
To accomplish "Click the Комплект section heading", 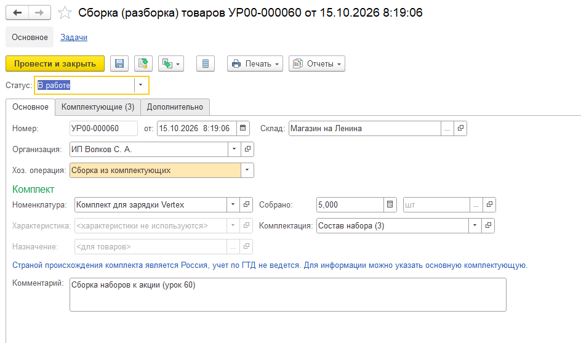I will click(33, 189).
